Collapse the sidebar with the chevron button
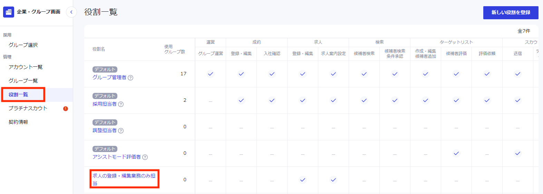This screenshot has height=194, width=543. [71, 12]
